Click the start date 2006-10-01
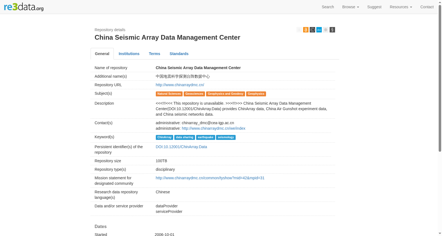 tap(165, 234)
